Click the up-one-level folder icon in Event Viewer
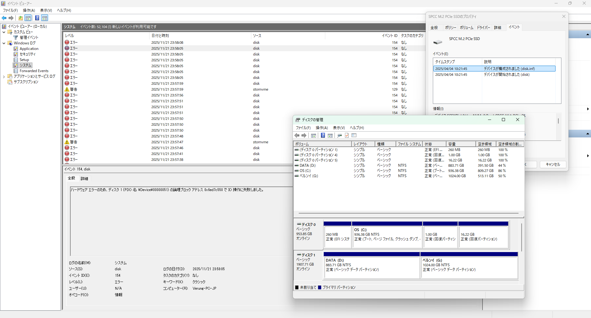This screenshot has height=318, width=591. [20, 18]
